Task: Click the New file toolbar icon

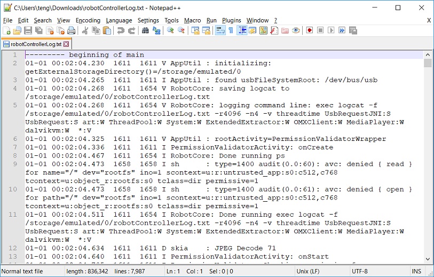Action: tap(6, 30)
